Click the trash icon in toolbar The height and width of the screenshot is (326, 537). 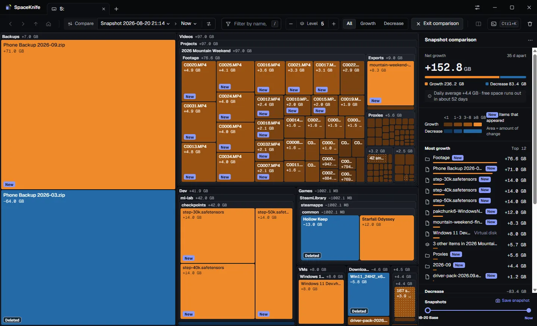click(530, 24)
